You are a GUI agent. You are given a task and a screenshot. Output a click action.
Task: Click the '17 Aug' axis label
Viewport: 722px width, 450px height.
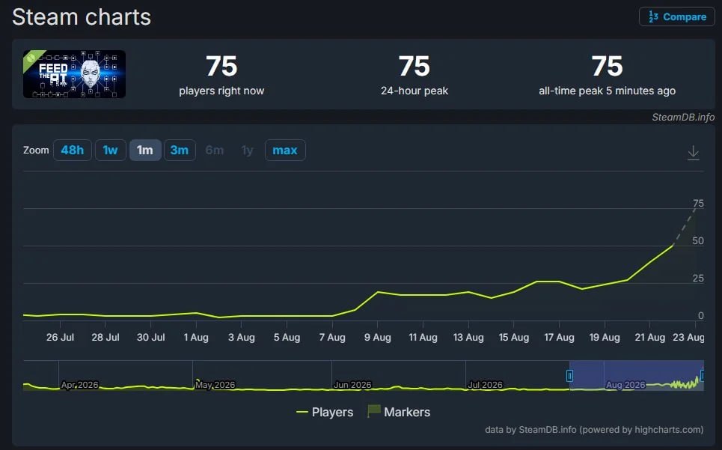[559, 337]
